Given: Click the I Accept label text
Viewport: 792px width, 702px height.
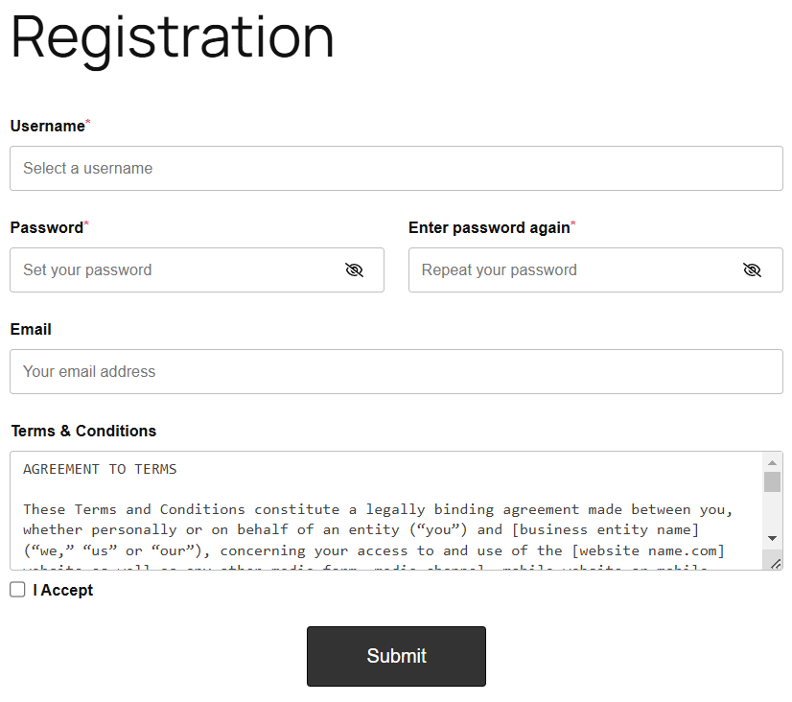Looking at the screenshot, I should pos(63,590).
